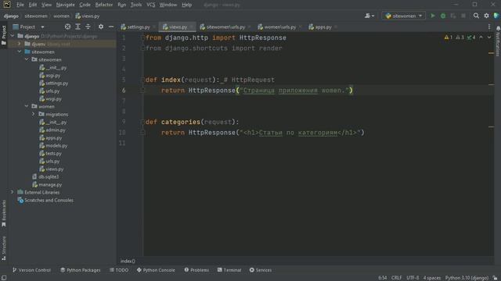The height and width of the screenshot is (281, 501).
Task: Click Select Opened File target icon
Action: point(67,27)
